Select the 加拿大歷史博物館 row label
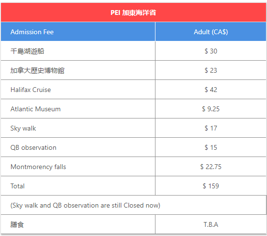 (37, 70)
